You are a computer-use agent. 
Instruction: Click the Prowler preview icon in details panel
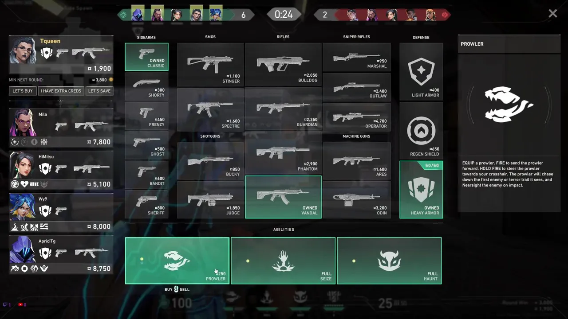[x=509, y=105]
